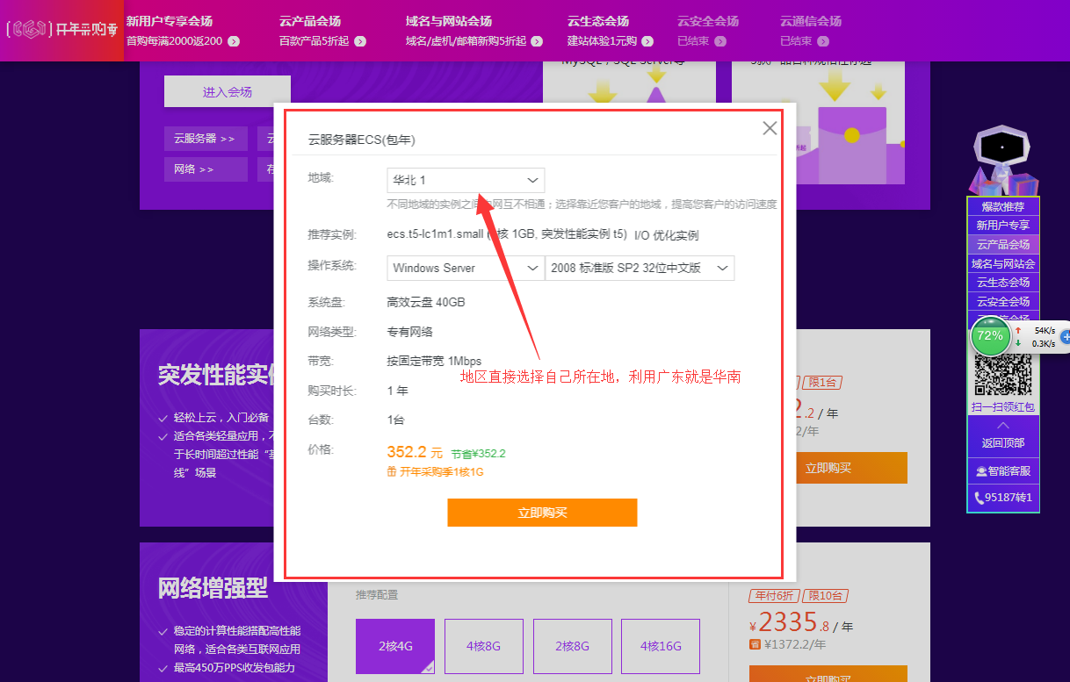Open 智能客服 support chat
This screenshot has width=1070, height=682.
pyautogui.click(x=1003, y=471)
